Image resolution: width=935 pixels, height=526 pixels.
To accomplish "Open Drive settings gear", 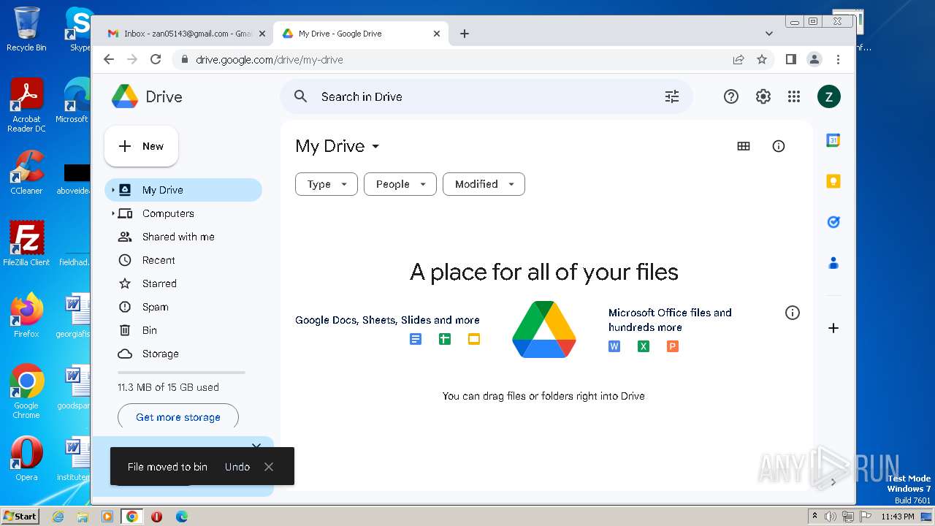I will [x=763, y=96].
